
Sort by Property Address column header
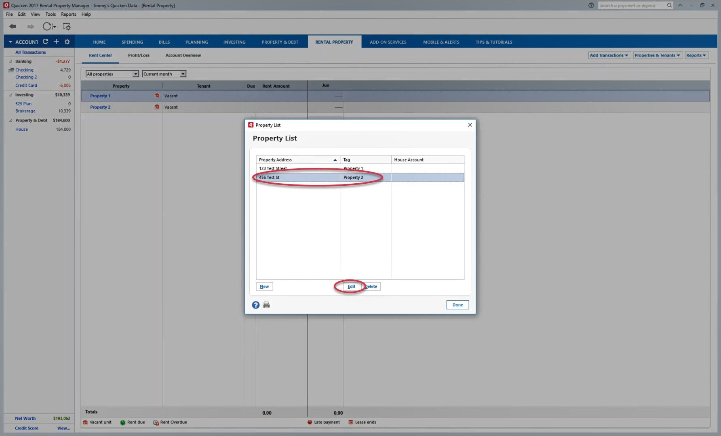tap(298, 160)
